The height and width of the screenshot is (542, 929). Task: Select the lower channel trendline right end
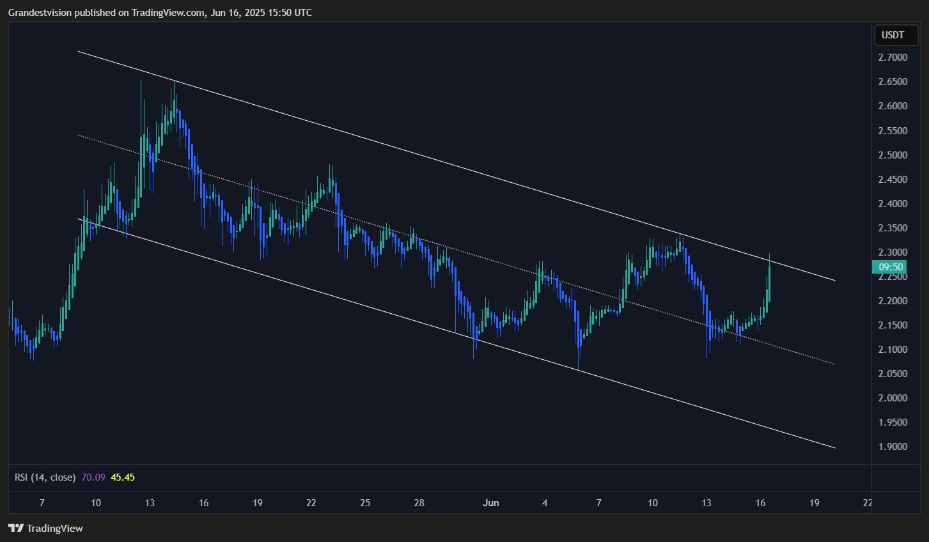point(833,447)
